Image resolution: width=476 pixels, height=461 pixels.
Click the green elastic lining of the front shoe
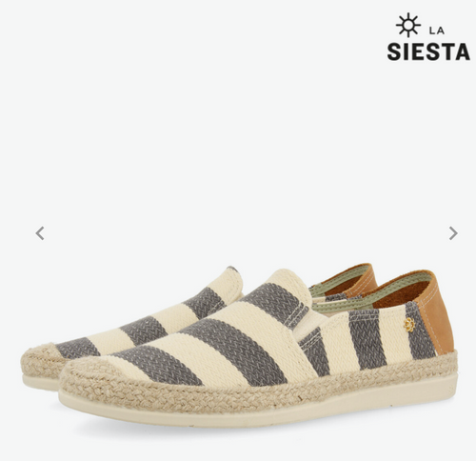coord(343,305)
